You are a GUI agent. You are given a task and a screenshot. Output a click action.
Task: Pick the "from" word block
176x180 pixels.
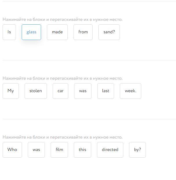[83, 32]
